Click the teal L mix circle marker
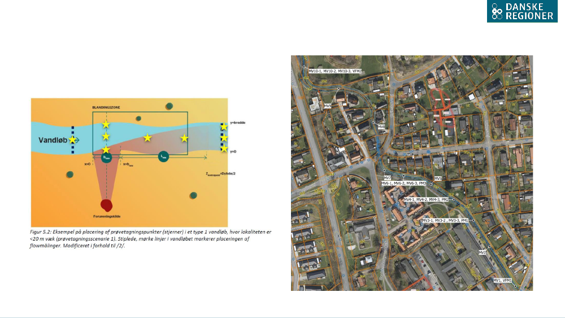Screen dimensions: 565x318 [x=164, y=156]
